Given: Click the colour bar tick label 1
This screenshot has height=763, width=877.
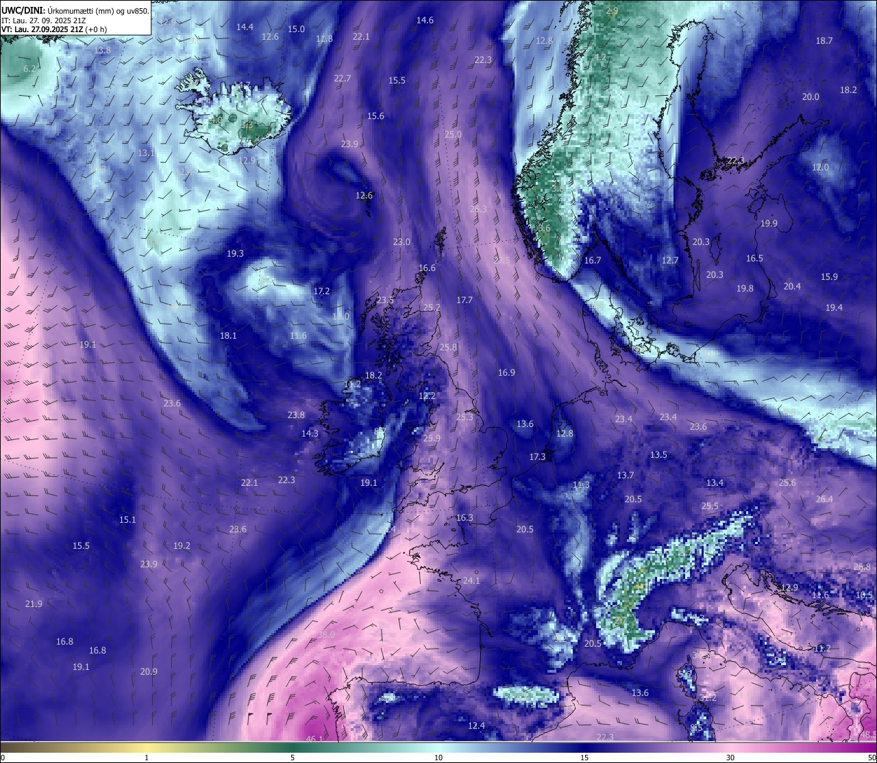Looking at the screenshot, I should 147,758.
